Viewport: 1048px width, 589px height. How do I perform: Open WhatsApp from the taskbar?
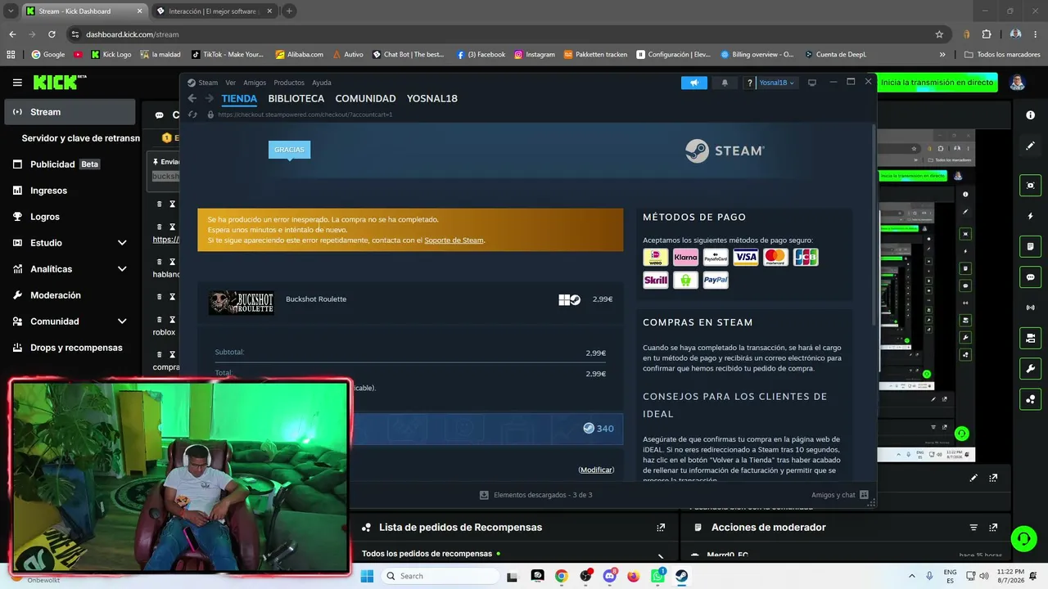657,576
